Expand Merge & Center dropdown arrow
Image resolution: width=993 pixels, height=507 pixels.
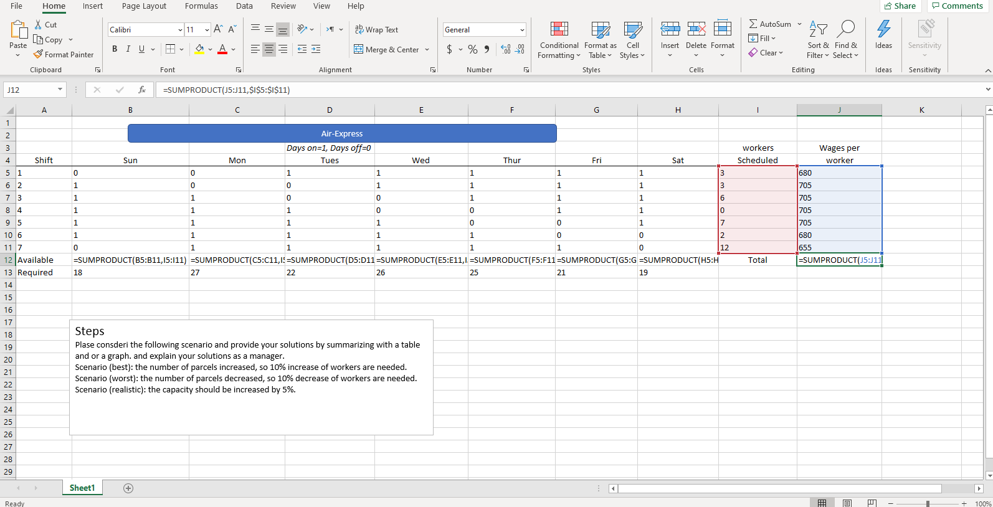coord(427,49)
